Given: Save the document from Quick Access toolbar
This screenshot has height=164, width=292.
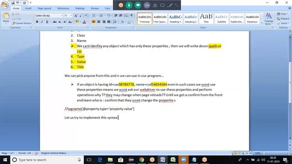Looking at the screenshot, I should [13, 3].
